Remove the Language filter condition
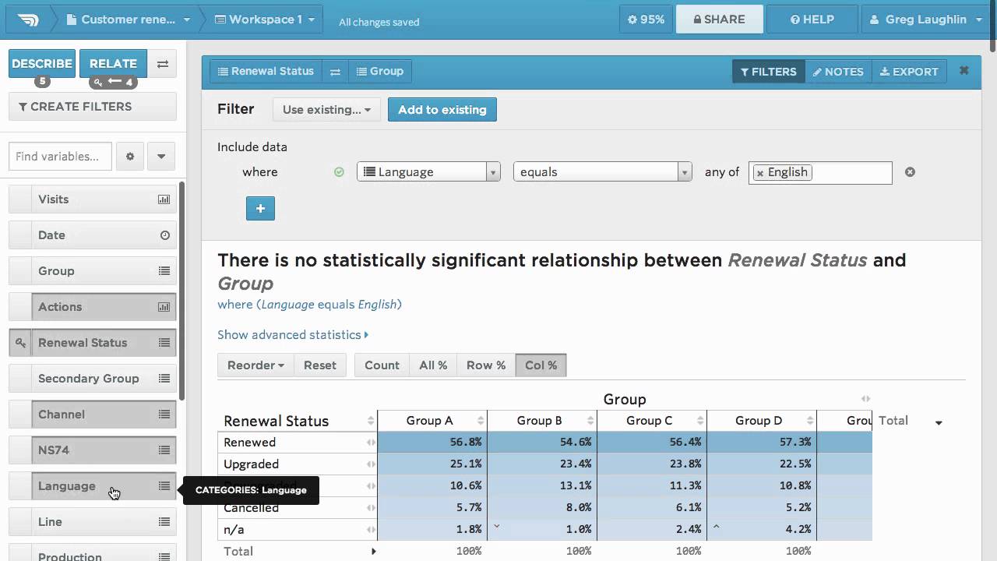 pyautogui.click(x=910, y=172)
